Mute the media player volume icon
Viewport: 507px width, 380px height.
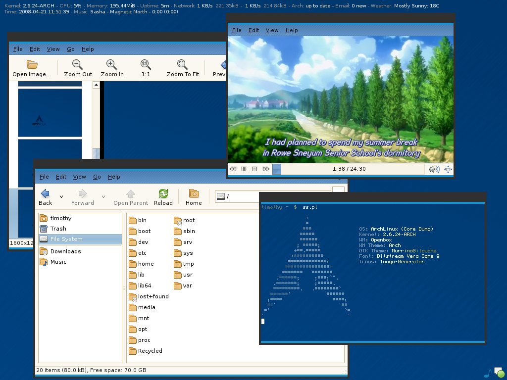(434, 169)
